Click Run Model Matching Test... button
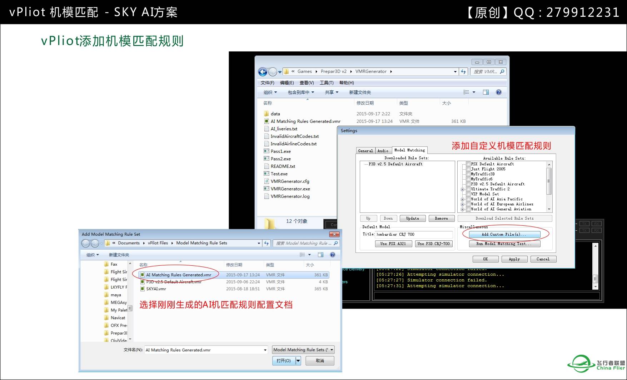This screenshot has height=380, width=627. pos(504,244)
